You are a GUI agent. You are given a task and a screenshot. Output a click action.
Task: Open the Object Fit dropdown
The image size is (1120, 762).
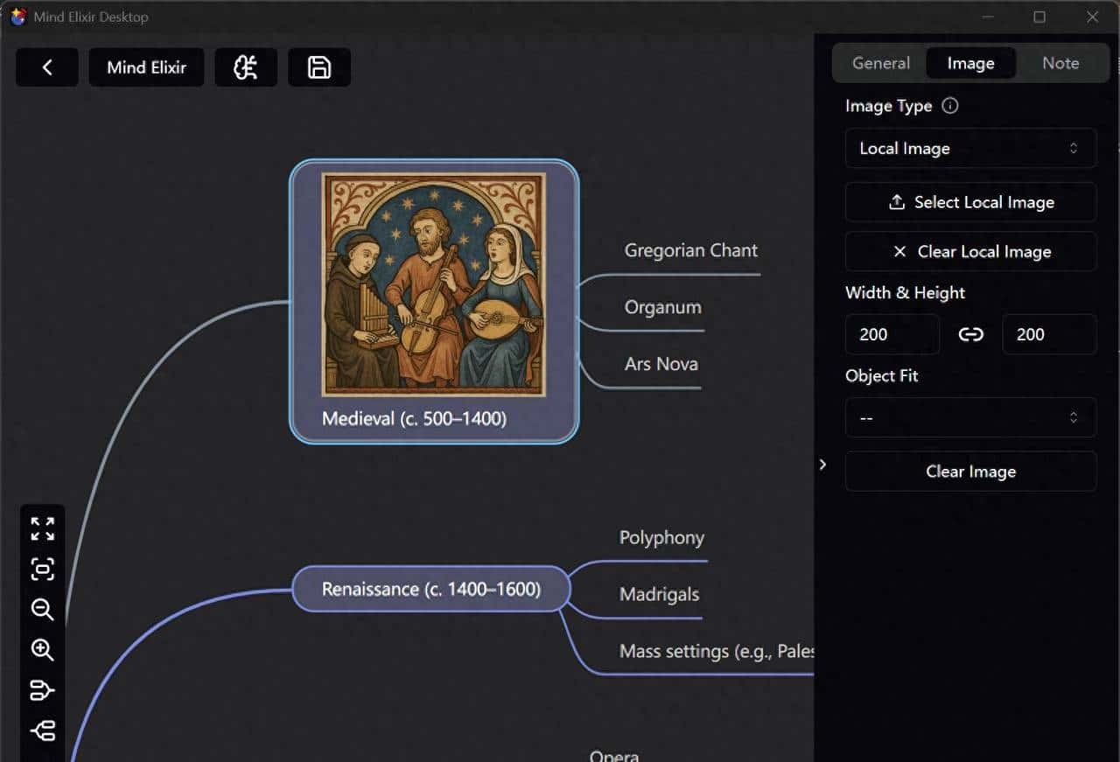(x=970, y=418)
